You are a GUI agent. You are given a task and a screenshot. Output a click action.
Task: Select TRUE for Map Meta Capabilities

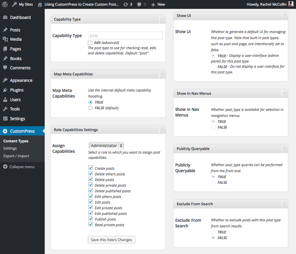pos(91,102)
